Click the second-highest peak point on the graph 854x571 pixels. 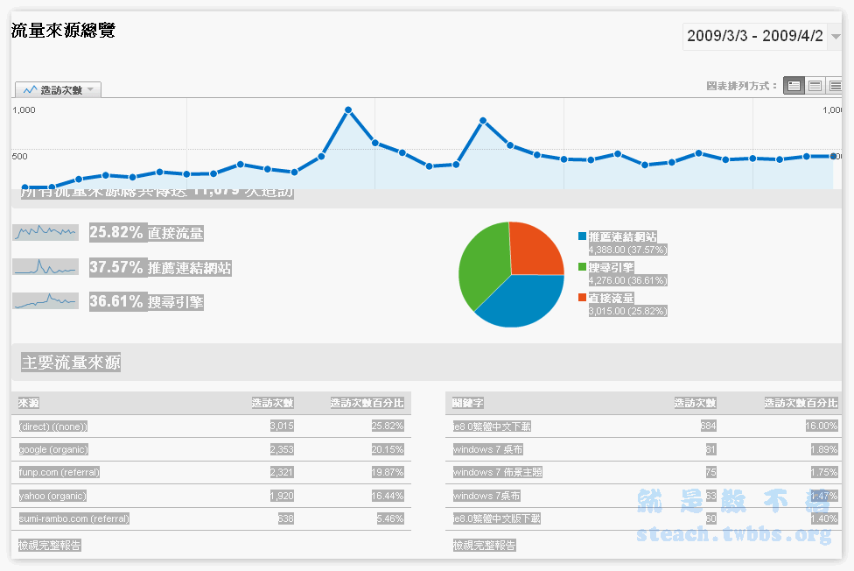(483, 121)
